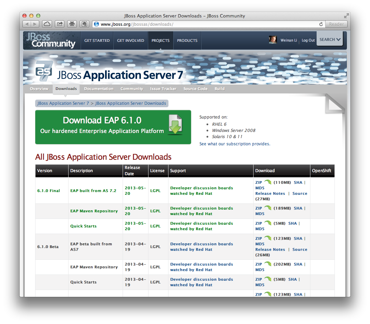Screen dimensions: 370x324
Task: Open support boards link for 6.1.0 Final
Action: click(202, 191)
